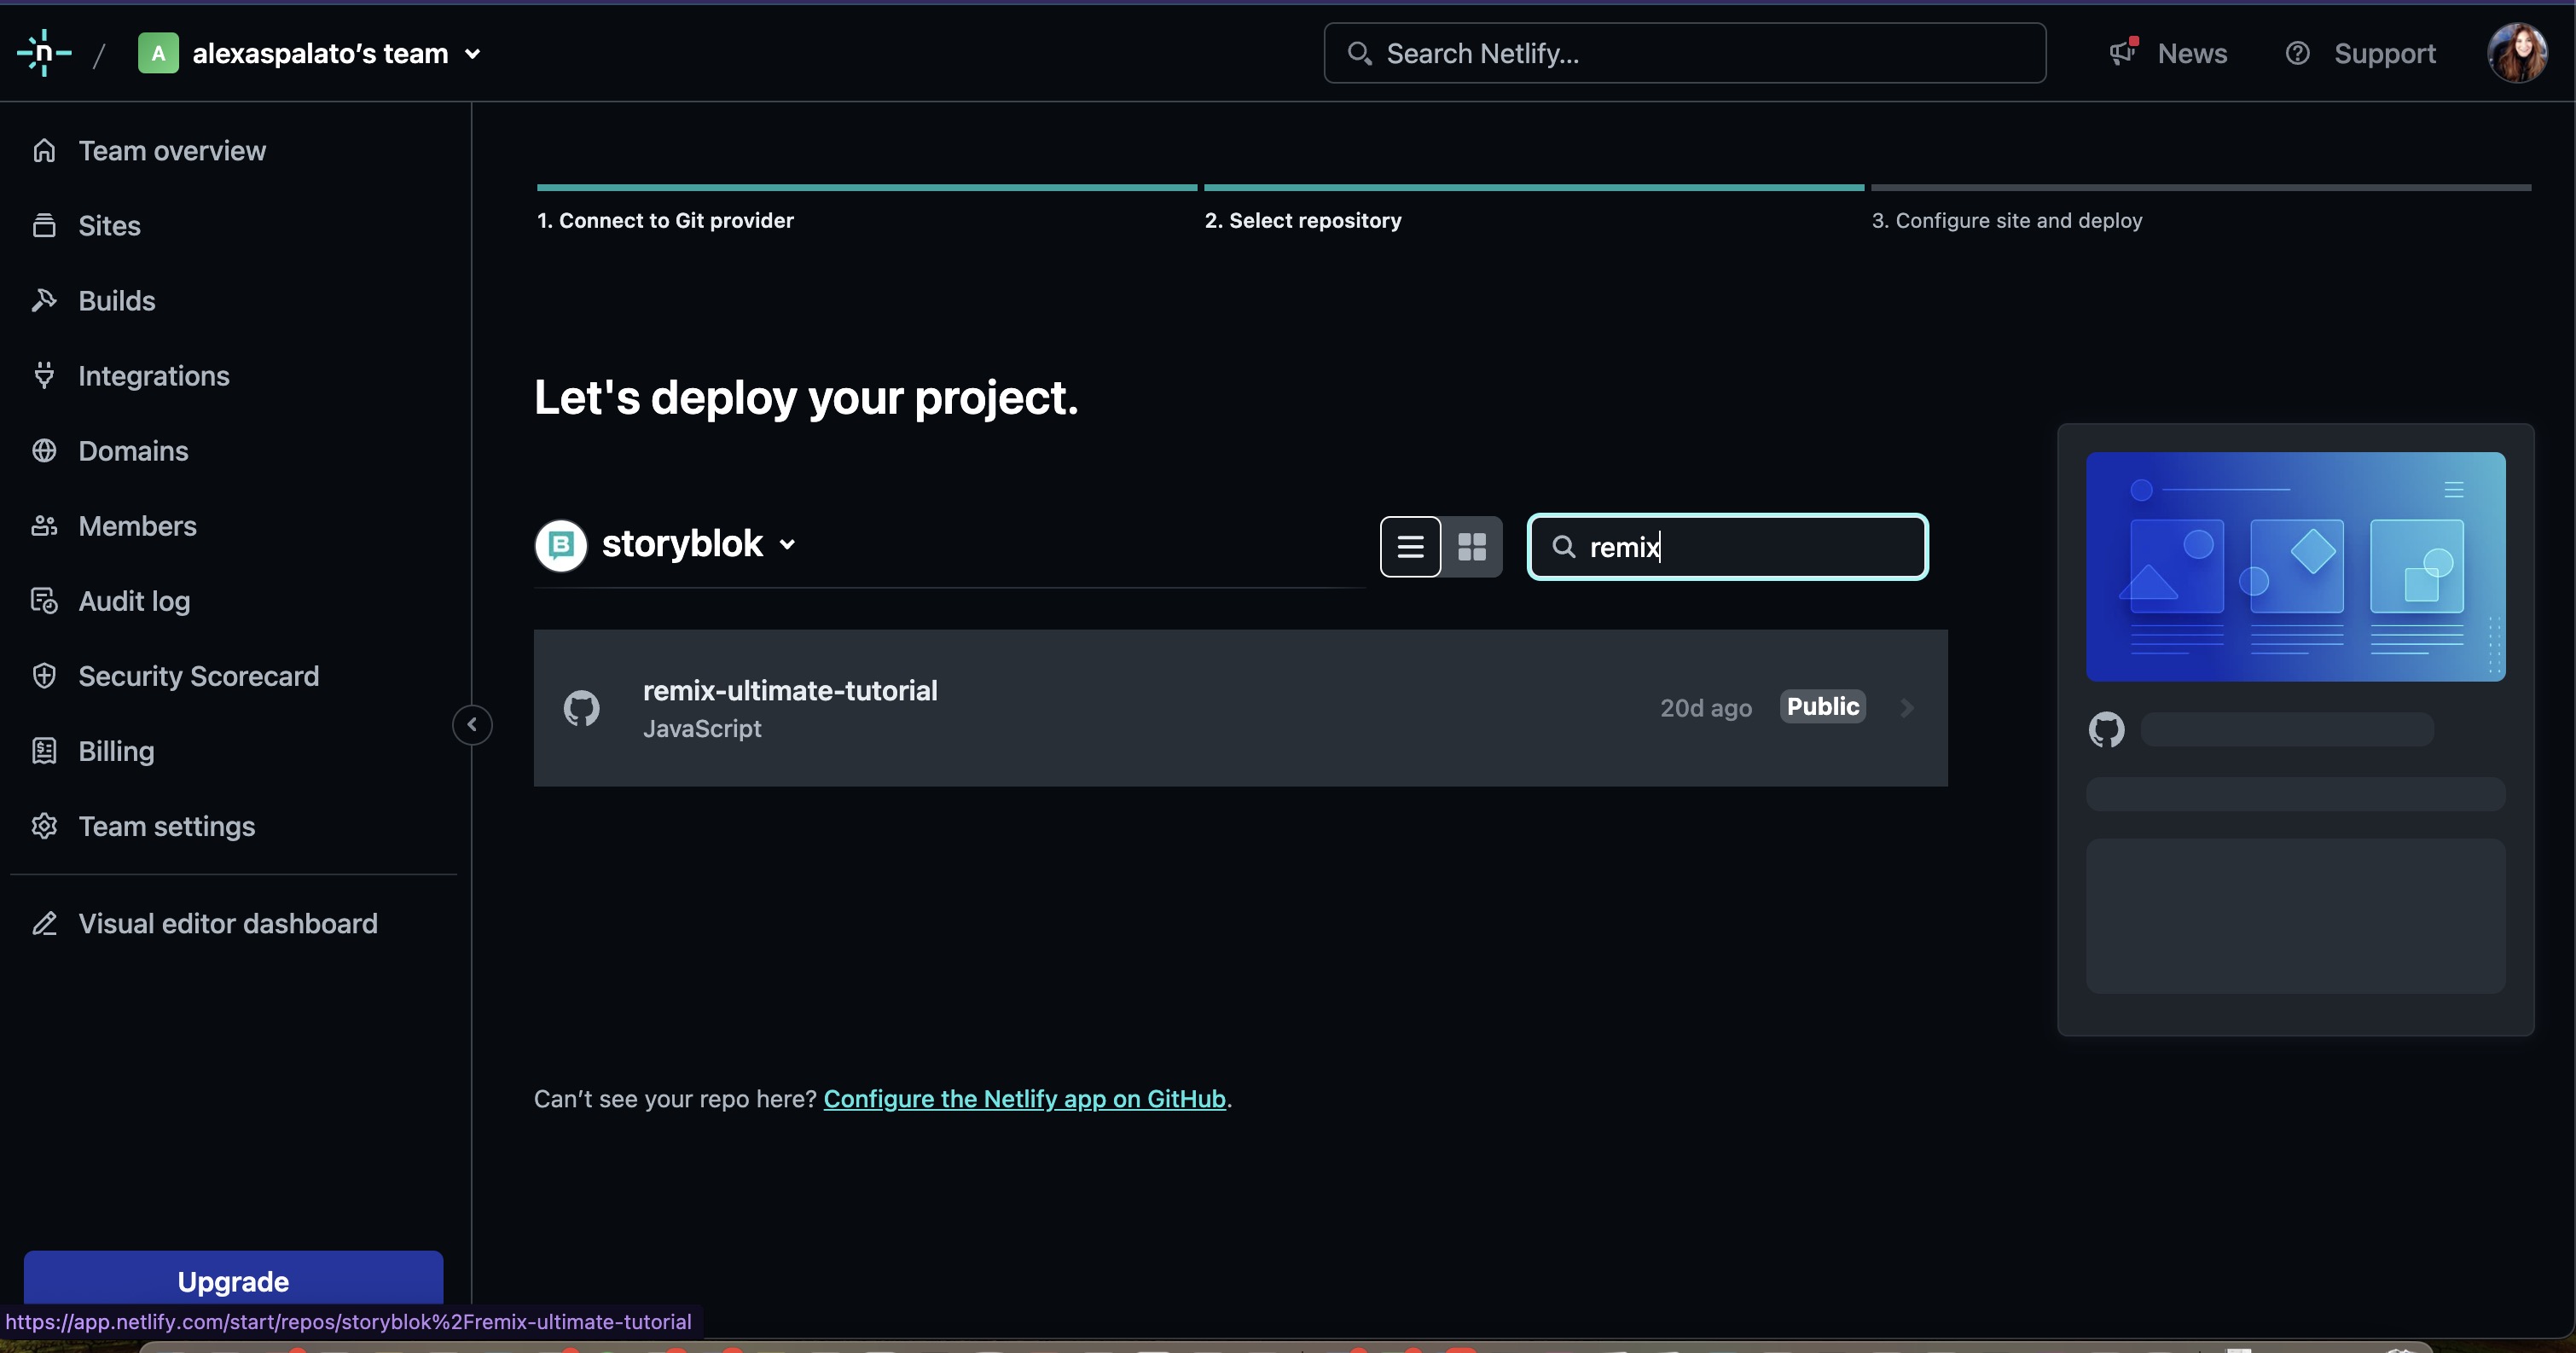The height and width of the screenshot is (1353, 2576).
Task: Click the Team settings gear icon
Action: 44,826
